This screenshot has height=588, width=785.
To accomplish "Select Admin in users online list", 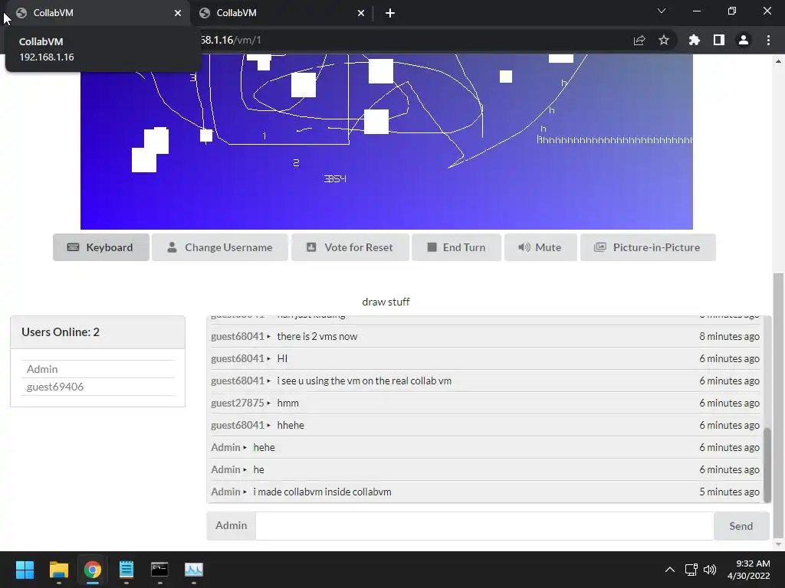I will [x=42, y=369].
